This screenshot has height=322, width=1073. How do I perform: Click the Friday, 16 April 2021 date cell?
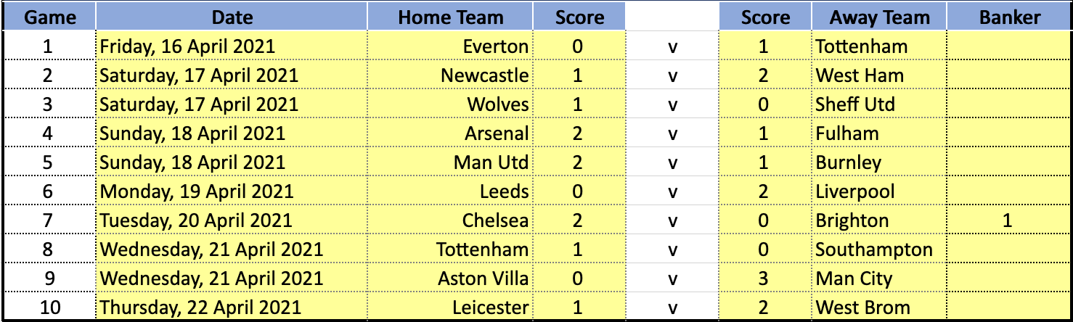[x=232, y=47]
